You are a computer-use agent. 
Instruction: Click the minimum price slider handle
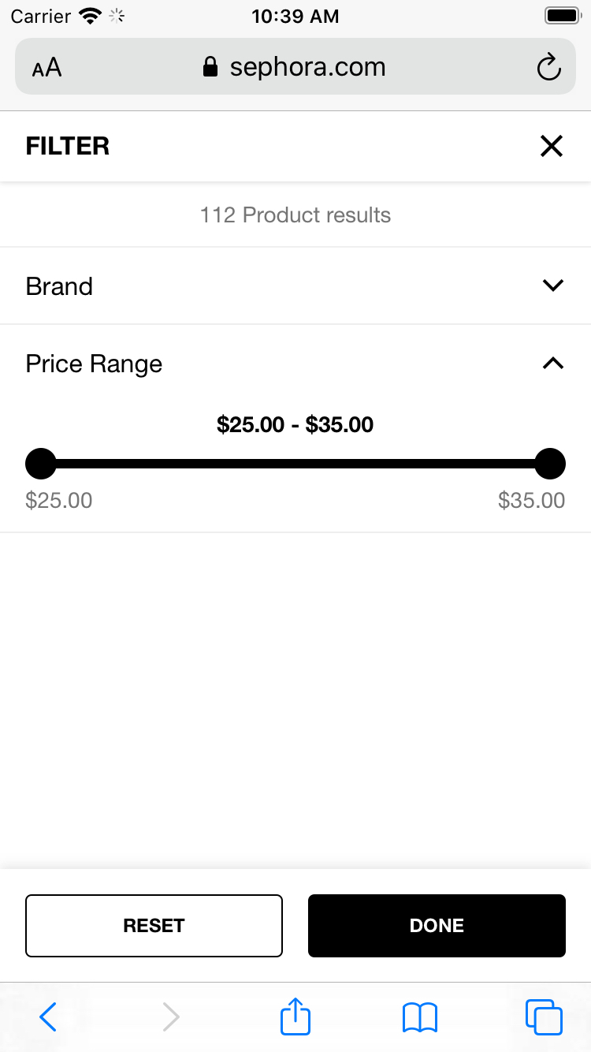click(x=41, y=464)
